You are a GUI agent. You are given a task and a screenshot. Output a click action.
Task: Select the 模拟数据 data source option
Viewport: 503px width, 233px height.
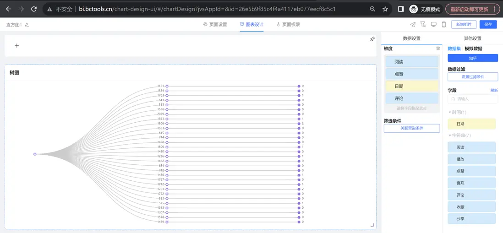(x=473, y=49)
